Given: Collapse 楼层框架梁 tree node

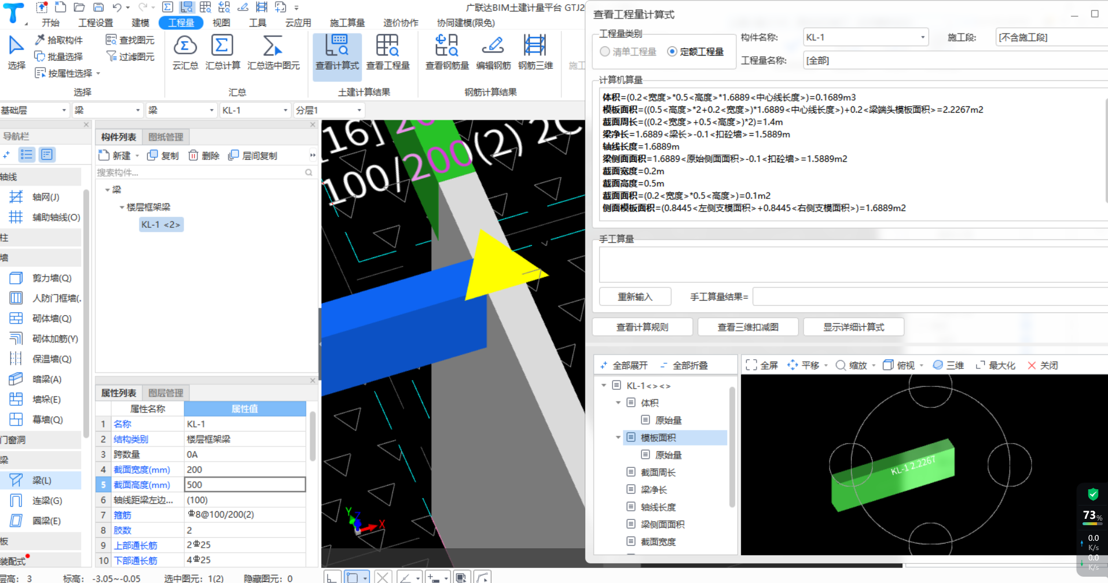Looking at the screenshot, I should (x=122, y=207).
